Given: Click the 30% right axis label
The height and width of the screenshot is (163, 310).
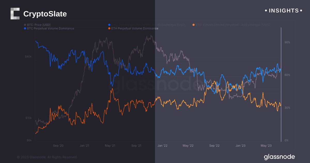Looking at the screenshot, I should [x=287, y=108].
